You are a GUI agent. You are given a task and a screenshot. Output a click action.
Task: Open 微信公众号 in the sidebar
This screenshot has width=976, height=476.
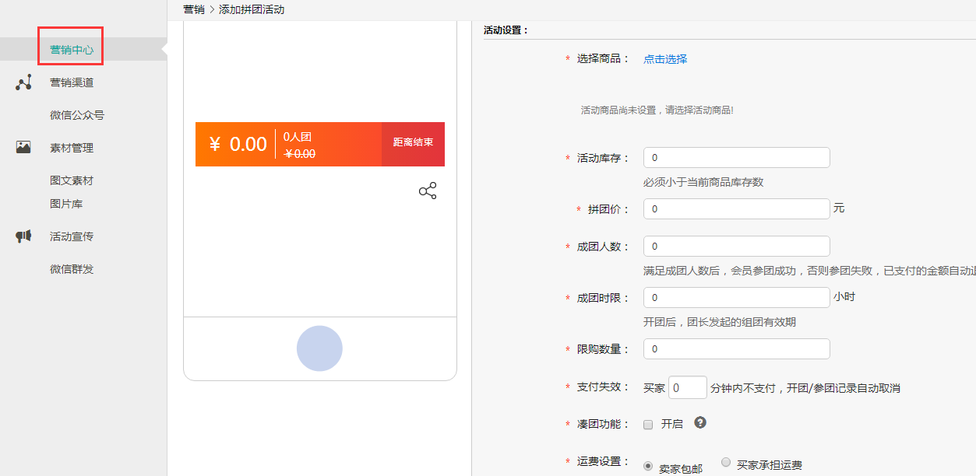pos(77,115)
